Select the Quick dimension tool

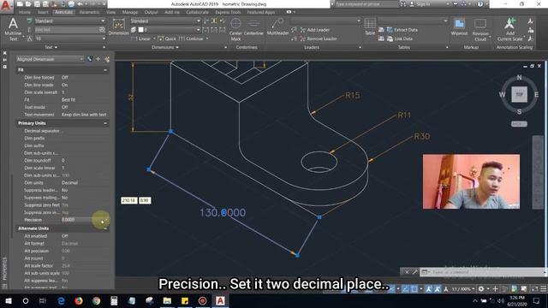tap(167, 38)
